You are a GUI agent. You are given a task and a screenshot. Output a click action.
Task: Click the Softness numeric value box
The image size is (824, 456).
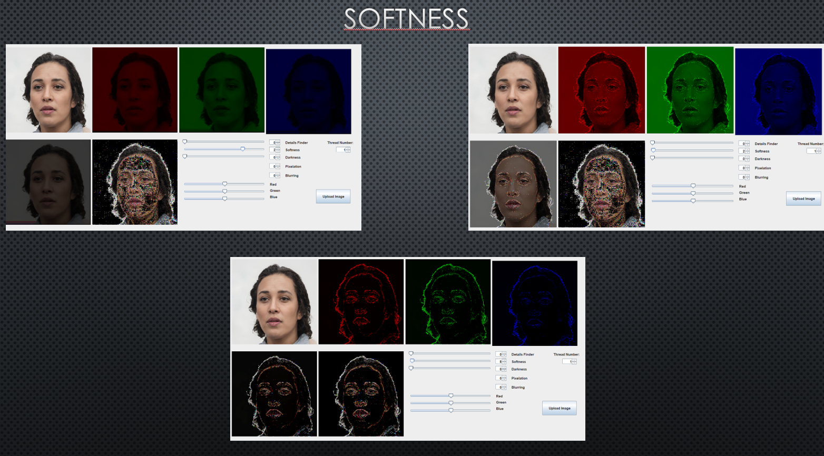click(x=498, y=362)
